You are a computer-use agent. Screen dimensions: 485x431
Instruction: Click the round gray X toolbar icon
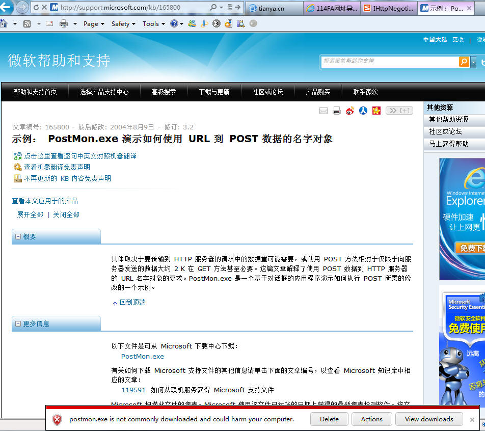pos(217,23)
